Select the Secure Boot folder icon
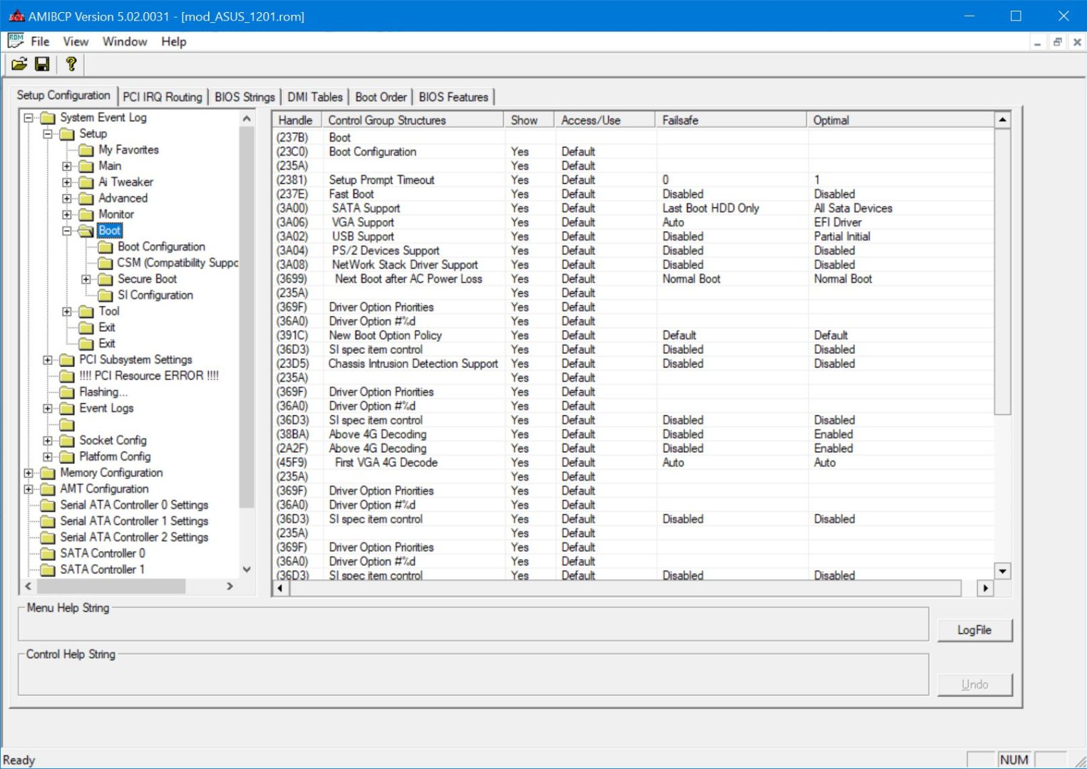The width and height of the screenshot is (1087, 769). (x=105, y=279)
